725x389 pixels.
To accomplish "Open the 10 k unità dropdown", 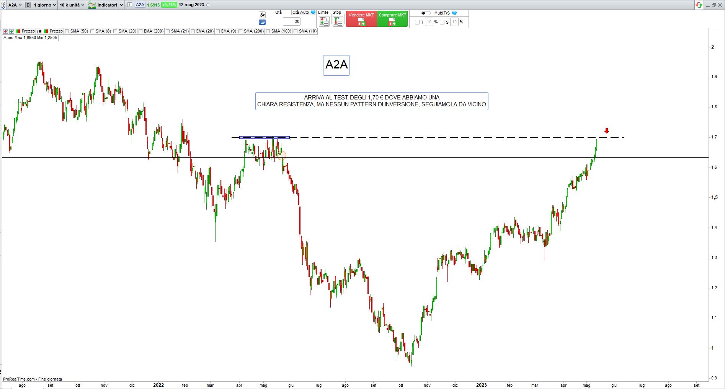I will [72, 5].
